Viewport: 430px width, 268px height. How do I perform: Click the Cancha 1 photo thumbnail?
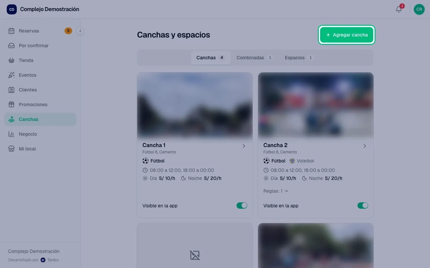coord(195,105)
